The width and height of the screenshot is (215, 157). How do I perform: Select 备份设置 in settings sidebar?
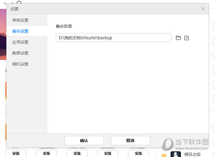(27, 31)
